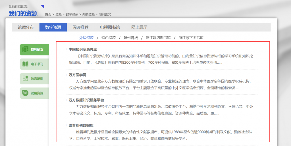Open the 万方医学网 title

(77, 75)
